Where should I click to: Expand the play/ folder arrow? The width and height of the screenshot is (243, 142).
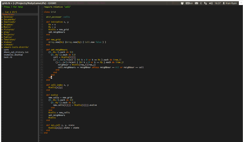coord(2,32)
